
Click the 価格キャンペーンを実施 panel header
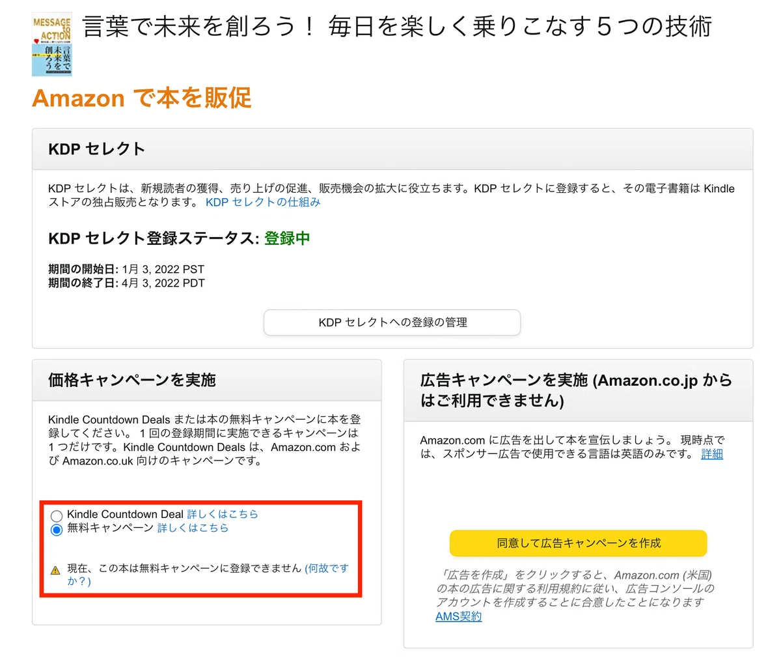[207, 380]
